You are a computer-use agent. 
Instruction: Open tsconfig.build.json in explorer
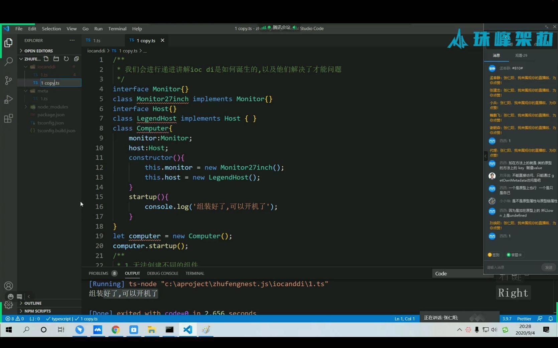point(49,130)
